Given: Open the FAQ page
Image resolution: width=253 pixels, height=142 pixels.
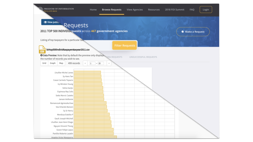Looking at the screenshot, I should [x=192, y=10].
